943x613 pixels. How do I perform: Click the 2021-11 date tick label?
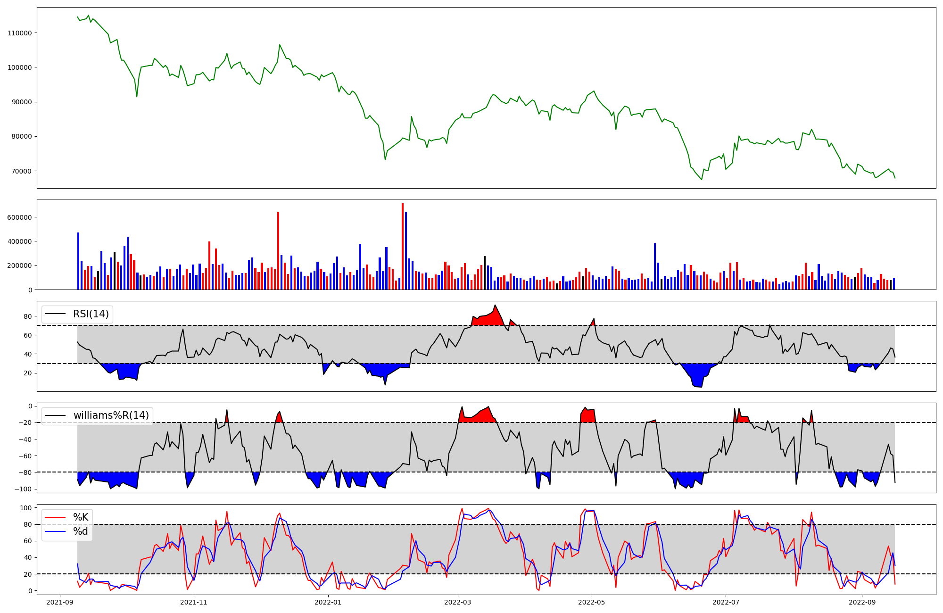coord(194,602)
